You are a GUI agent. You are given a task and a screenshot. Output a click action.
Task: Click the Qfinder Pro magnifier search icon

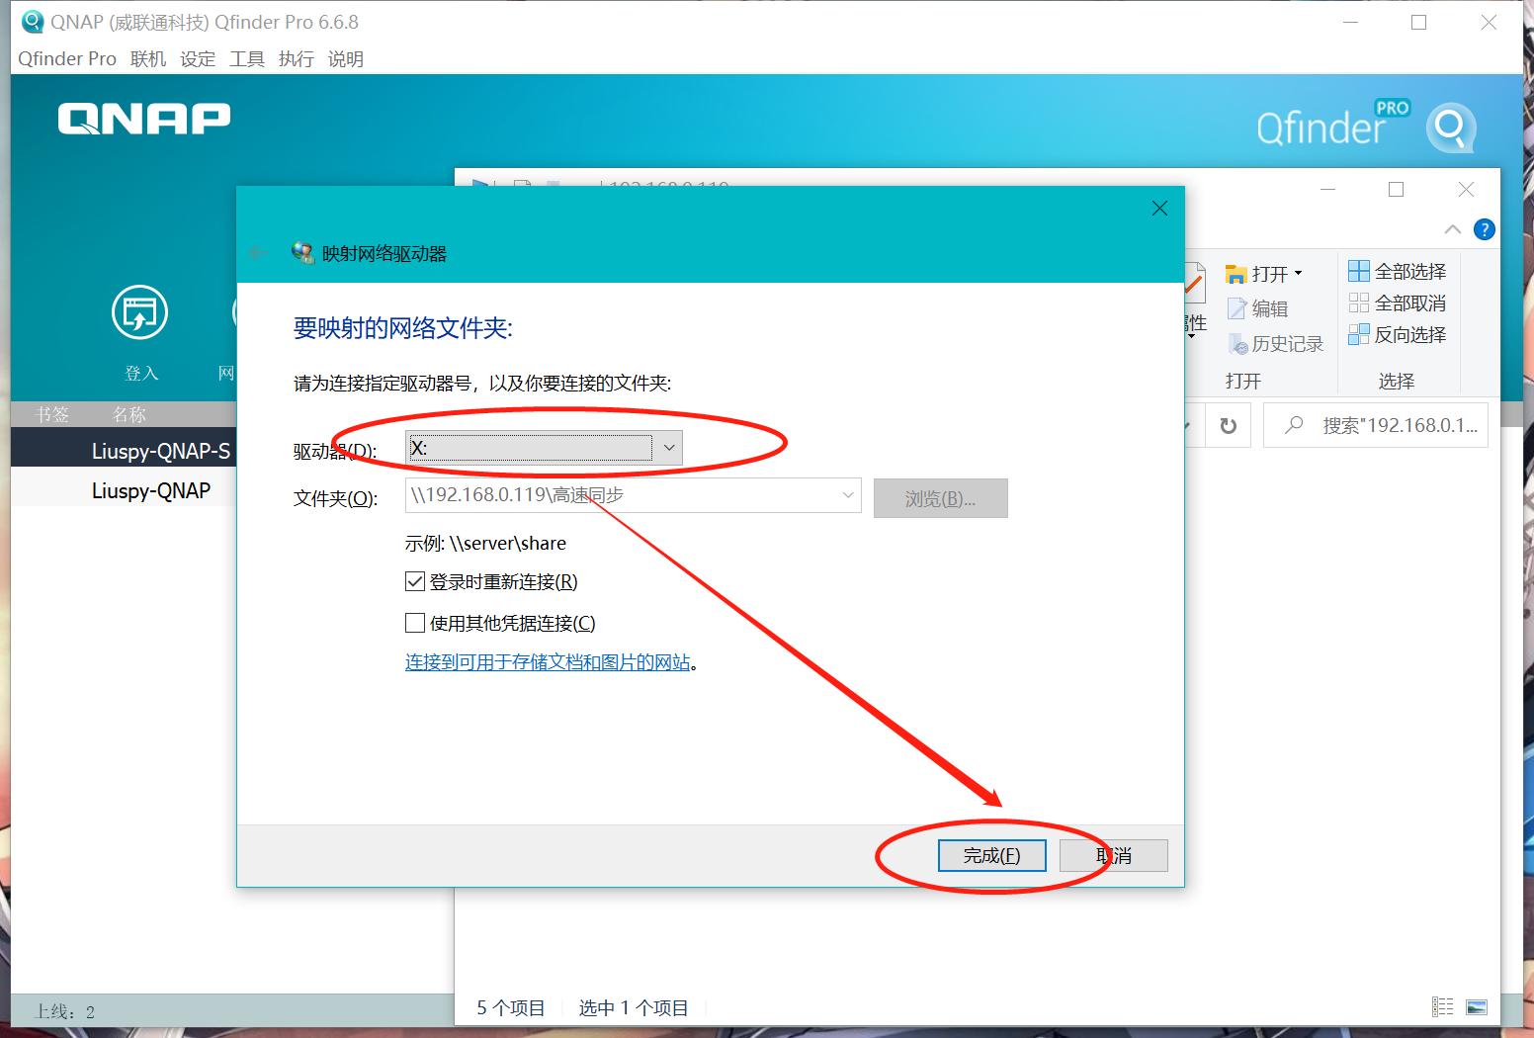[1451, 127]
